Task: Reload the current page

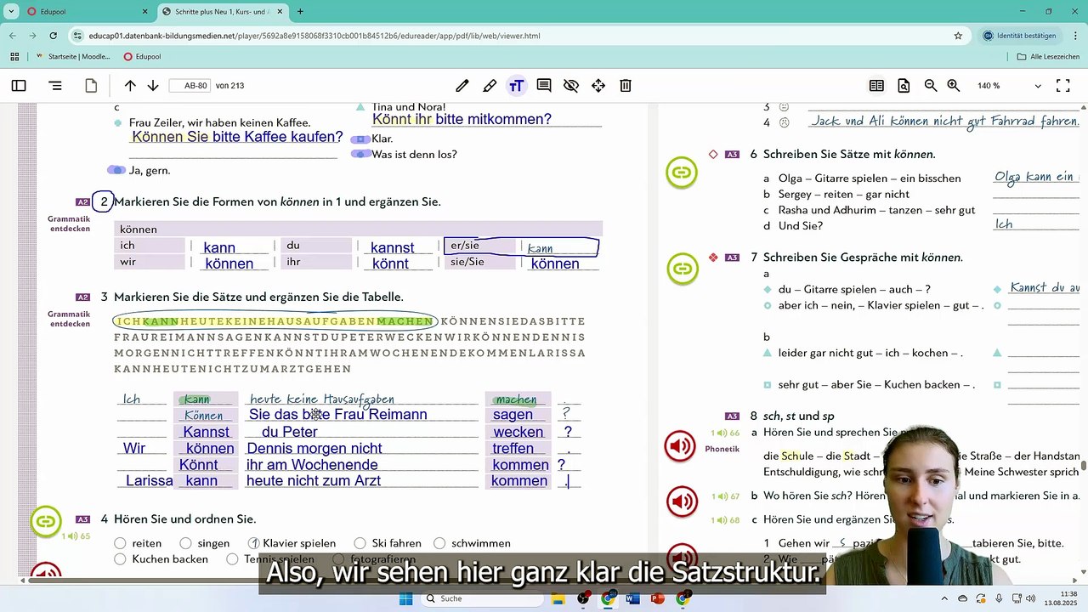Action: tap(53, 36)
